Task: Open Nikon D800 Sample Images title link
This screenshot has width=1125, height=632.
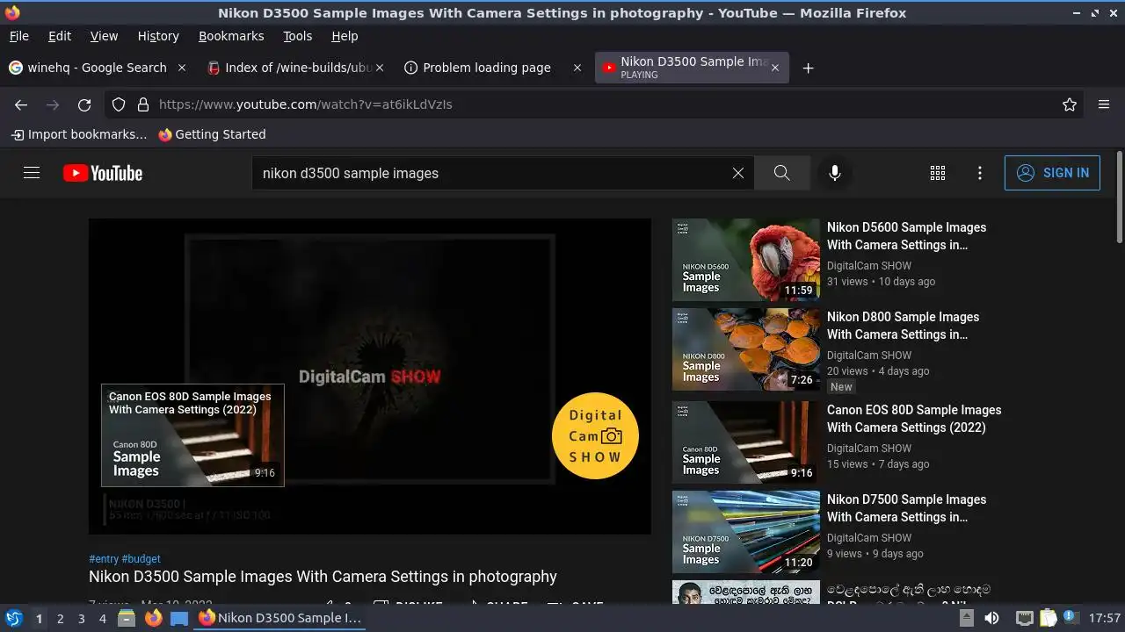Action: point(903,326)
